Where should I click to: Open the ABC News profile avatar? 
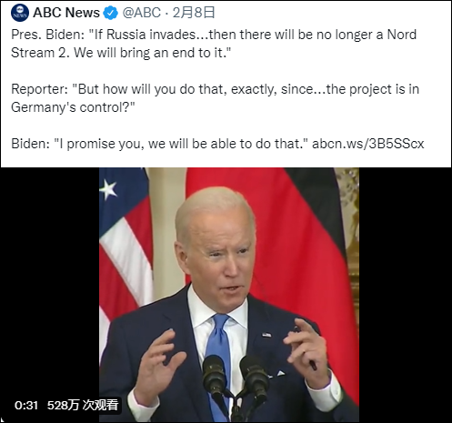pyautogui.click(x=20, y=13)
